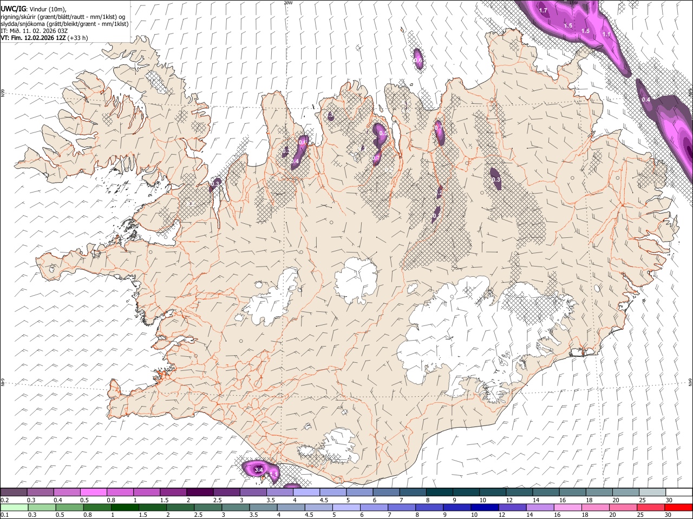
Task: Click the 0.2 label on purple legend row
Action: (x=5, y=500)
